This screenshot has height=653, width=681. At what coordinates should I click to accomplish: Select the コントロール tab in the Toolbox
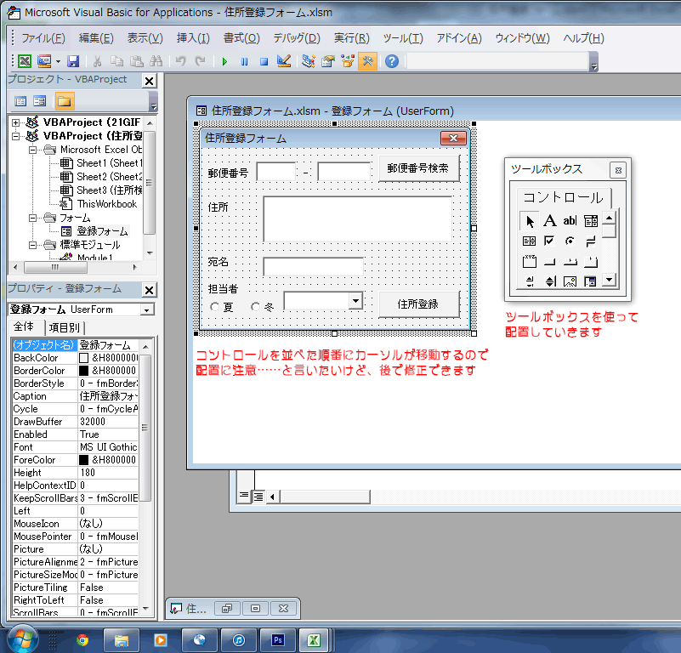click(x=564, y=197)
